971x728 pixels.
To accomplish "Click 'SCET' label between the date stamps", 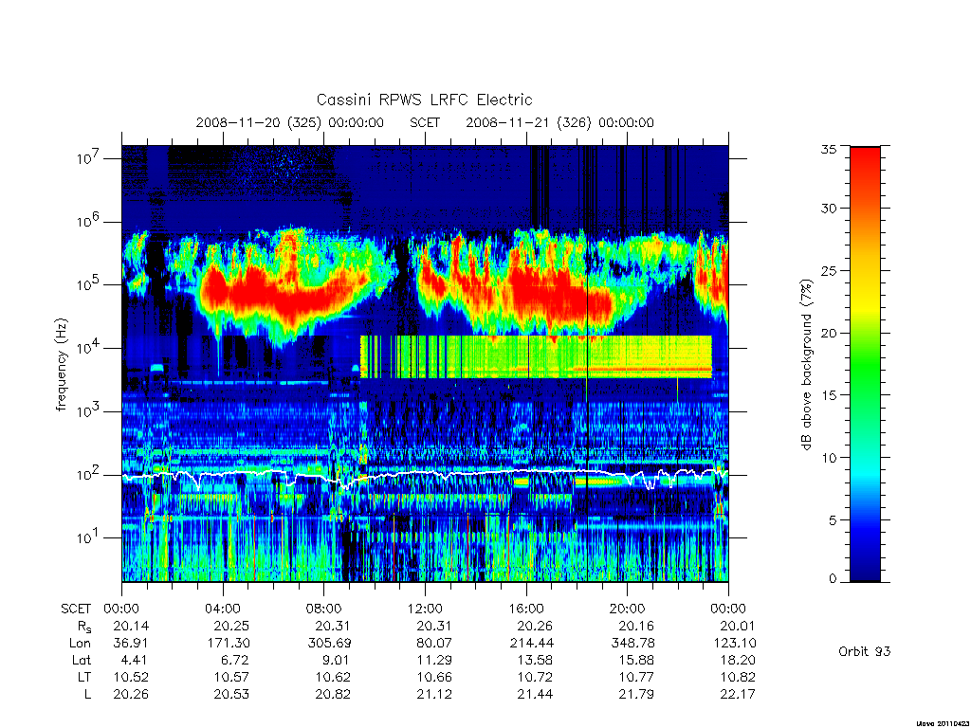I will [x=425, y=122].
